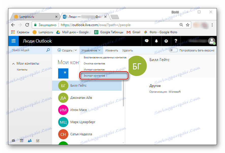Open the Gmail bookmark

click(x=133, y=32)
